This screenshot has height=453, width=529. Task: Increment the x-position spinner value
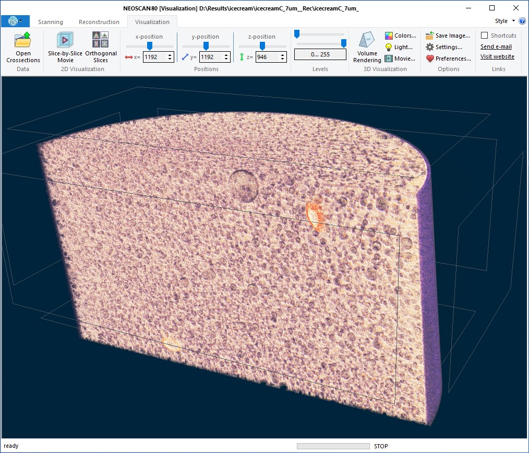coord(170,55)
